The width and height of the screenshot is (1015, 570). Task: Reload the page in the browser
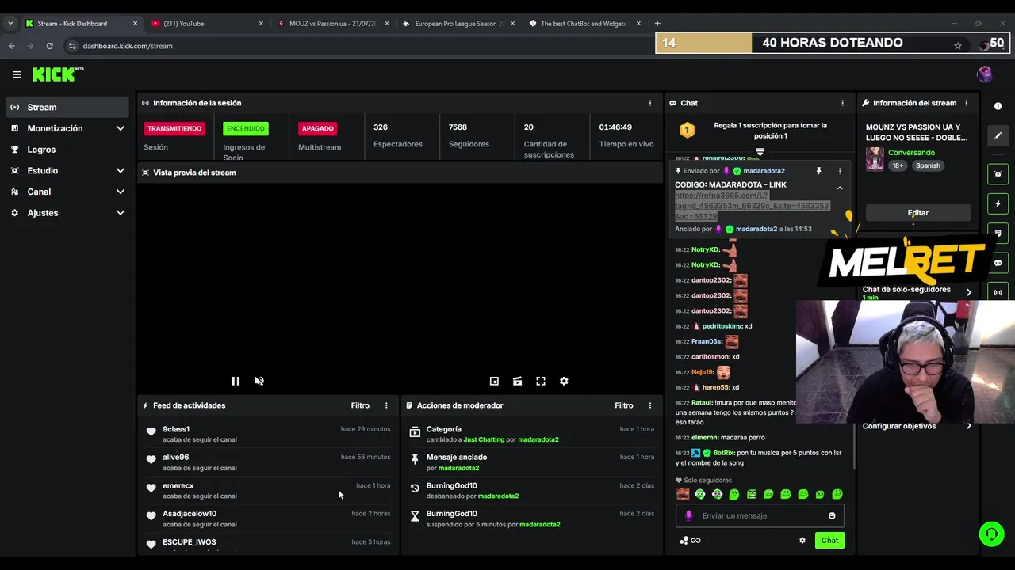tap(49, 46)
